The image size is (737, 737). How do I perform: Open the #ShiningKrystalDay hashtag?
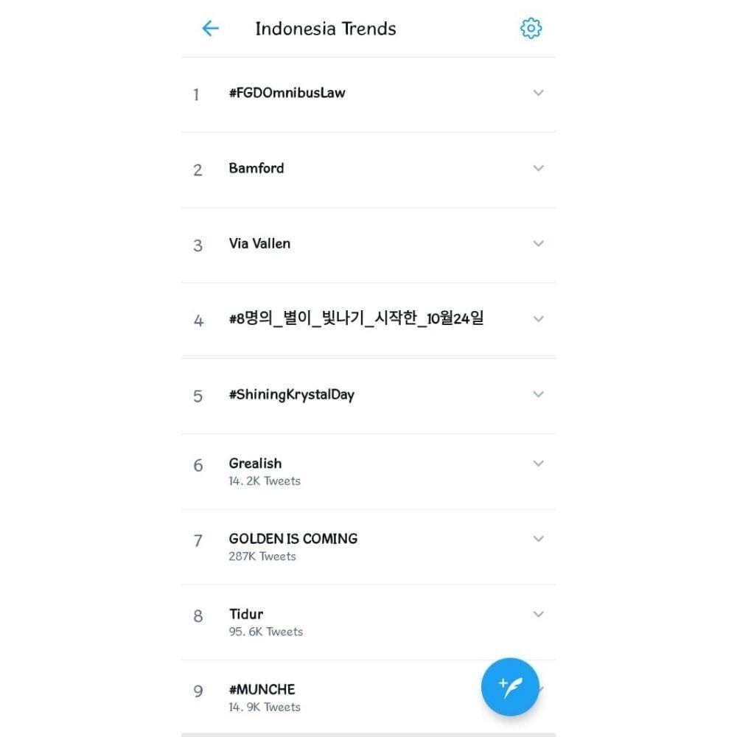[x=291, y=394]
